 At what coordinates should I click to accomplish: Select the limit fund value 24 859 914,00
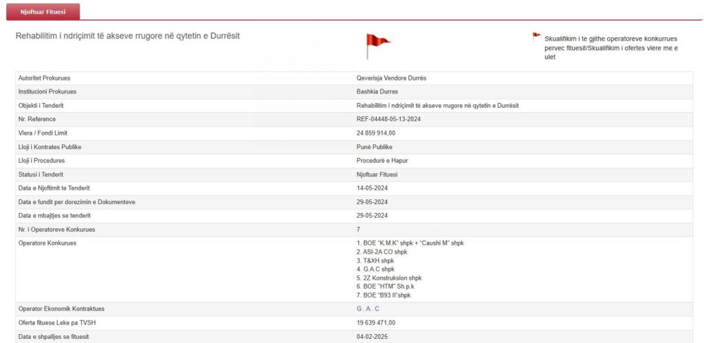pos(376,133)
